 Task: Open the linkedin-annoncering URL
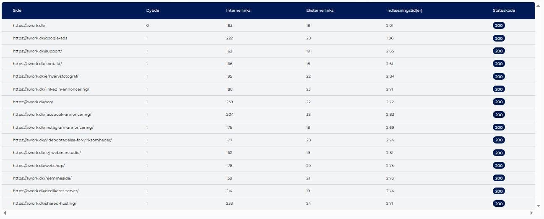(x=51, y=89)
